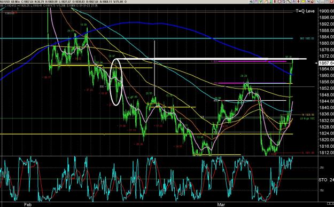This screenshot has height=207, width=334.
Task: Click the 1884.00 price axis label
Action: click(327, 37)
